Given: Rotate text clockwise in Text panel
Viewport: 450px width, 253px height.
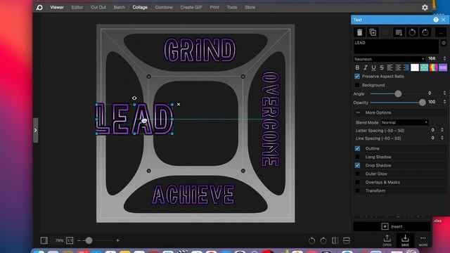Looking at the screenshot, I should [425, 32].
